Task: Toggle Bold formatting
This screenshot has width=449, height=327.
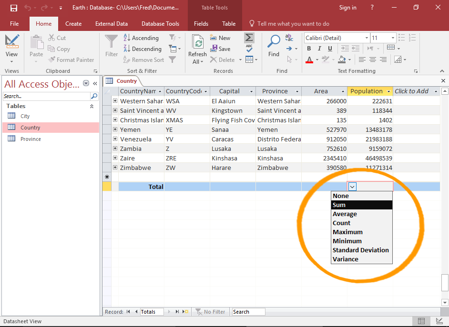Action: pyautogui.click(x=309, y=48)
